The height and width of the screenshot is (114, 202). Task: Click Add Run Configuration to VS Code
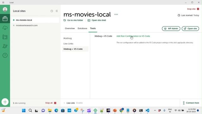pyautogui.click(x=133, y=36)
